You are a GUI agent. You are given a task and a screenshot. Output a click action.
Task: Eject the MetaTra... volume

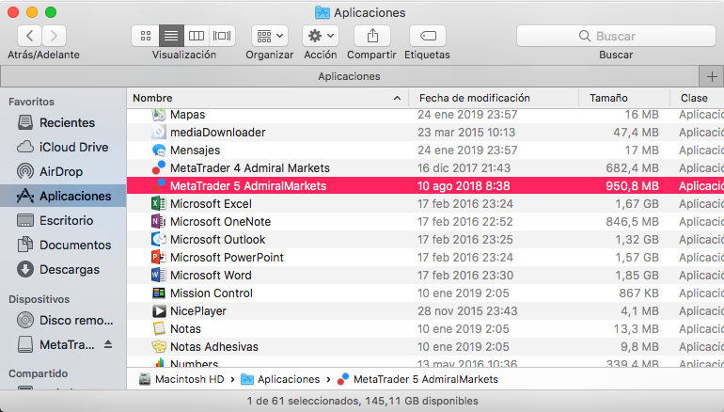108,344
